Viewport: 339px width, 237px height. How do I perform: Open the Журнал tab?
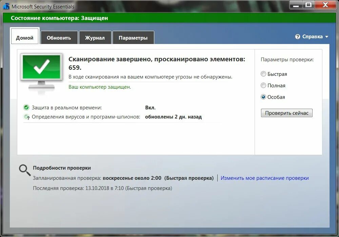95,38
